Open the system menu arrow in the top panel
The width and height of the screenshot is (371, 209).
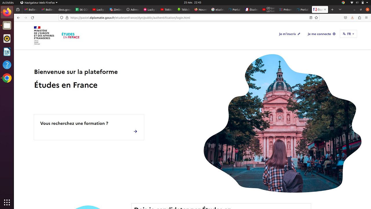click(x=368, y=3)
